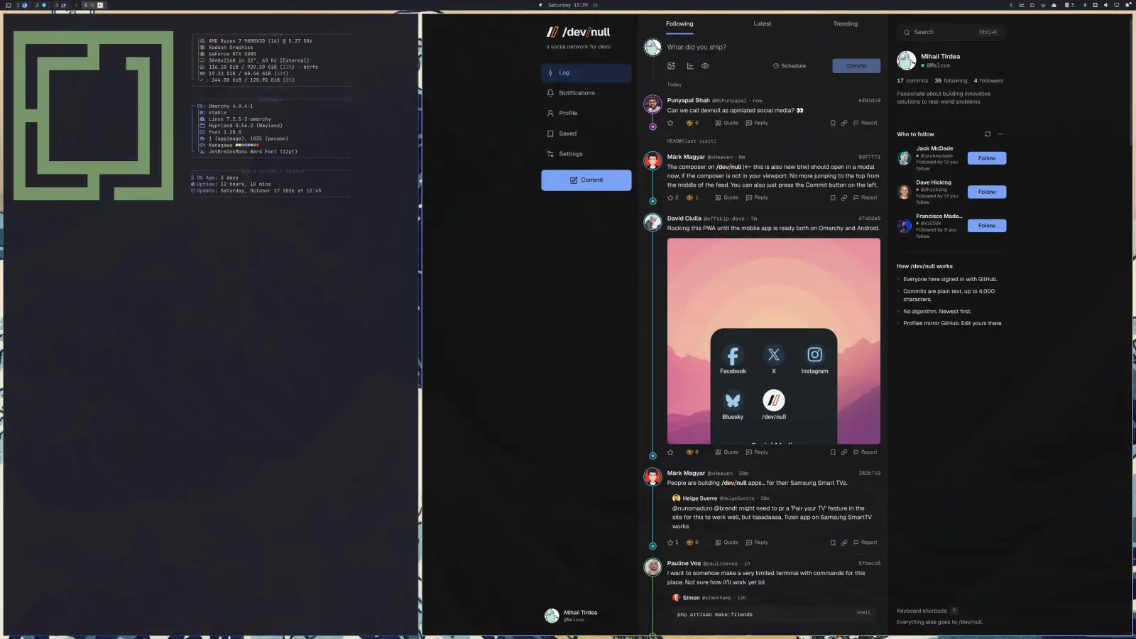Open Keyboard shortcuts help link
This screenshot has height=639, width=1136.
pyautogui.click(x=927, y=611)
